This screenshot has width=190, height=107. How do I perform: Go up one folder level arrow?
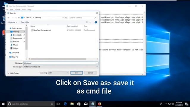[x=19, y=18]
